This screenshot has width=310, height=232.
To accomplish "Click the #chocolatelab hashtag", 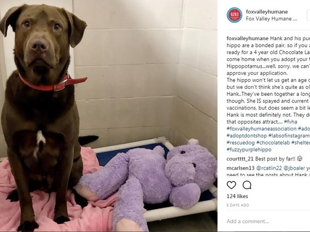I will pos(273,143).
